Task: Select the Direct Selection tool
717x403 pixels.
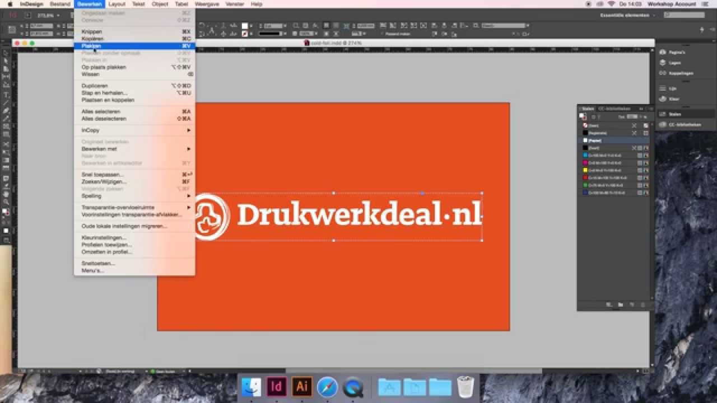Action: pyautogui.click(x=6, y=61)
